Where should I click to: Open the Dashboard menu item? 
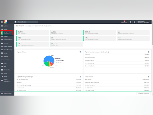[x=7, y=33]
